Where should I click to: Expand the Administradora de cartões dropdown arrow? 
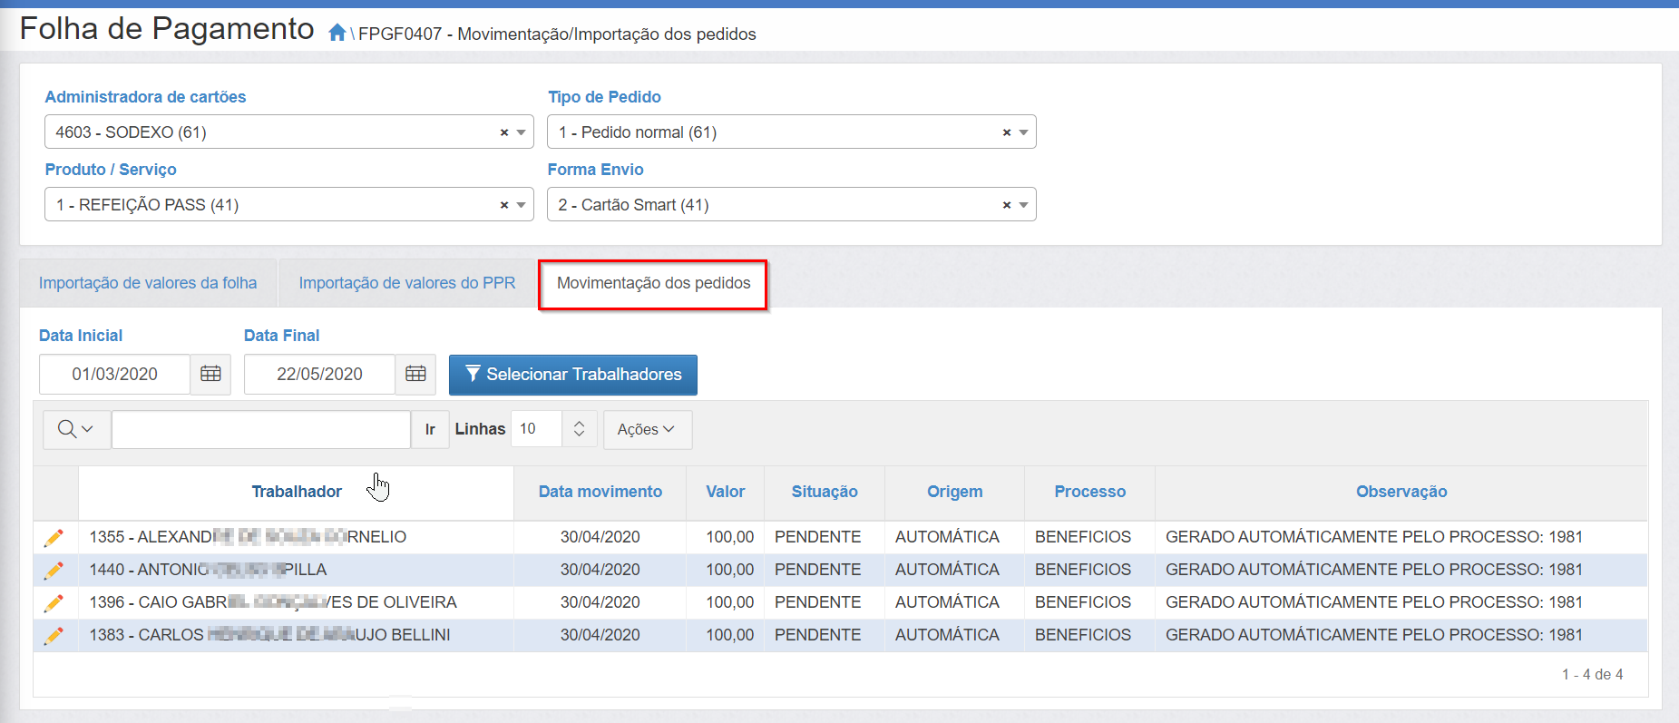coord(522,132)
